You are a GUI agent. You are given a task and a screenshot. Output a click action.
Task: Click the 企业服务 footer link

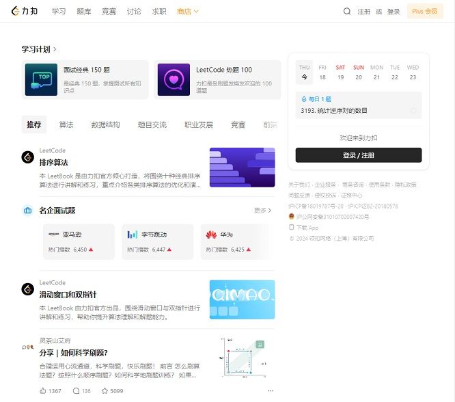[x=325, y=185]
